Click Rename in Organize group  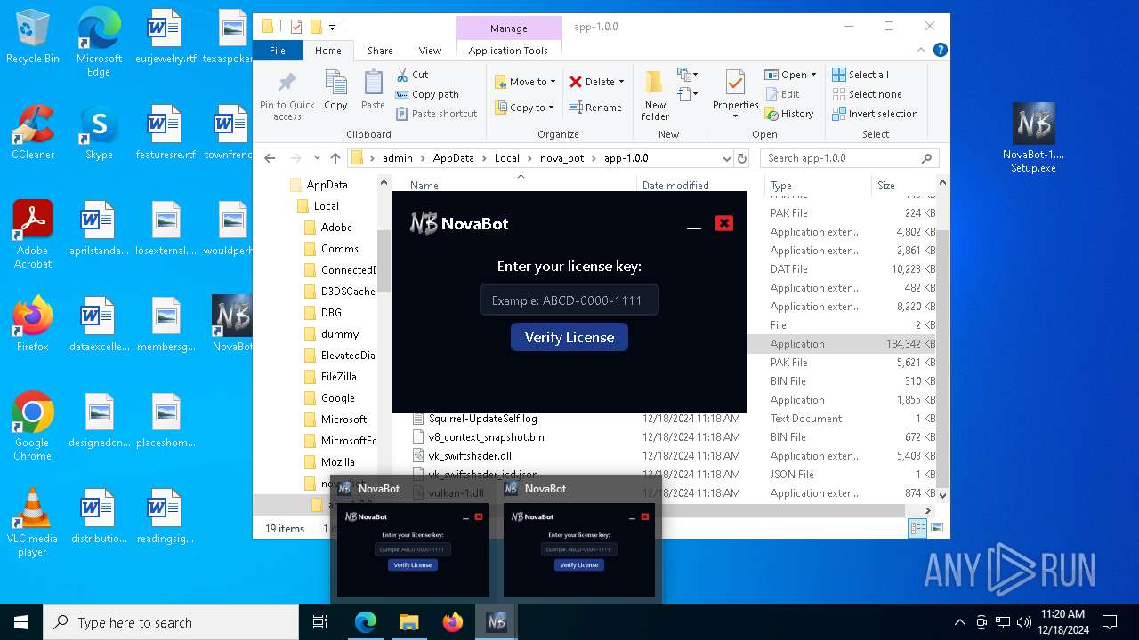596,108
